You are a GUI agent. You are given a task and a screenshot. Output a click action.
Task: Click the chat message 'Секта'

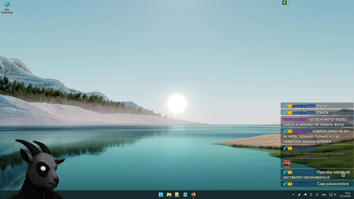click(322, 112)
